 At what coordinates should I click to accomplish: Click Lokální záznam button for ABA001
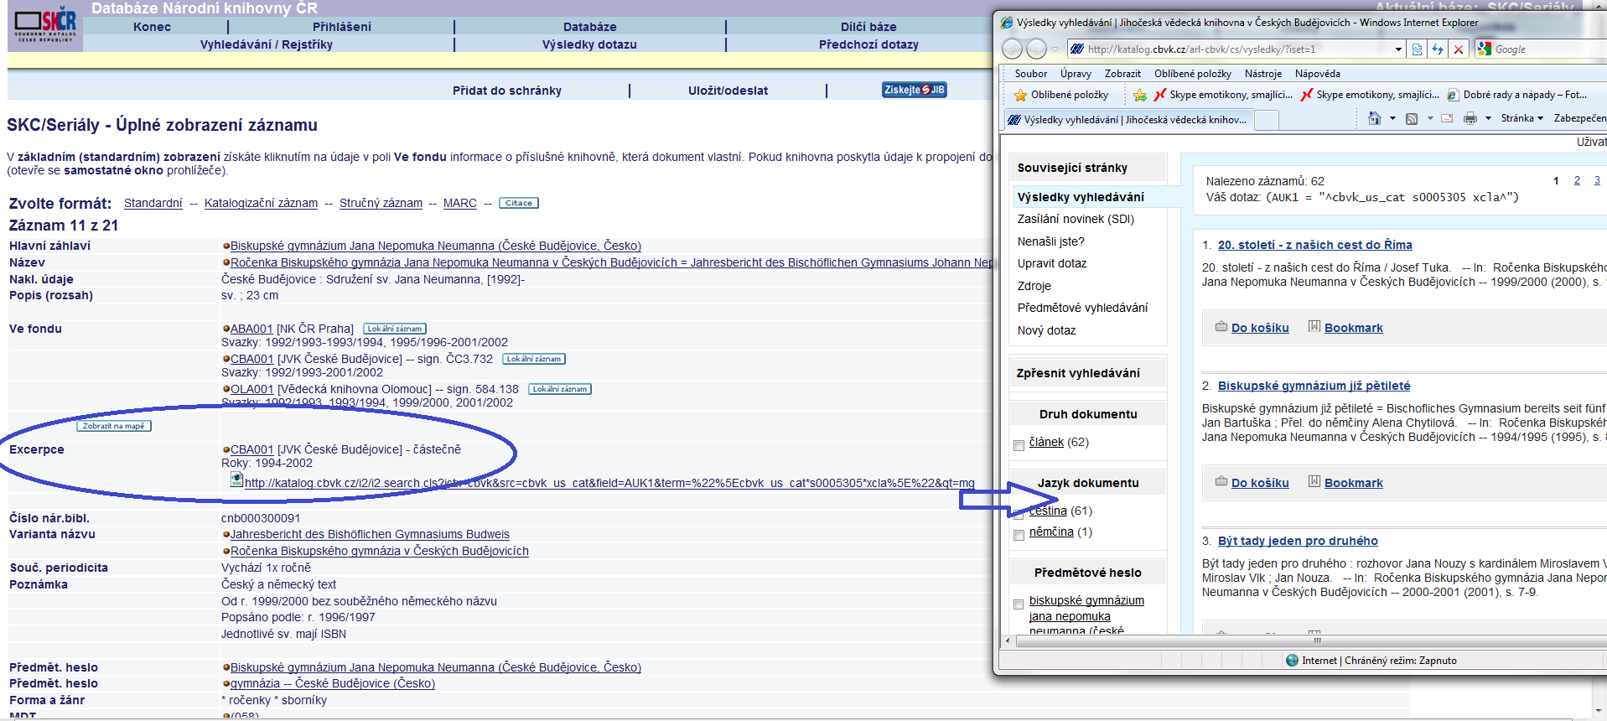pyautogui.click(x=395, y=329)
